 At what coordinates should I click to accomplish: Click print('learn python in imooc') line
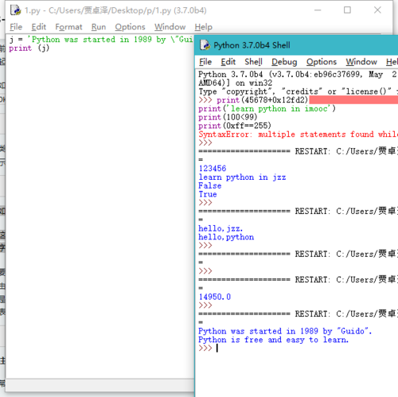[267, 108]
